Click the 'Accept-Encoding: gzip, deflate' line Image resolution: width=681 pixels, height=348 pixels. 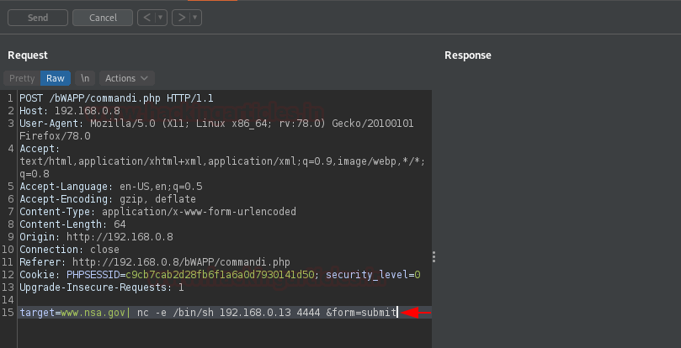108,199
